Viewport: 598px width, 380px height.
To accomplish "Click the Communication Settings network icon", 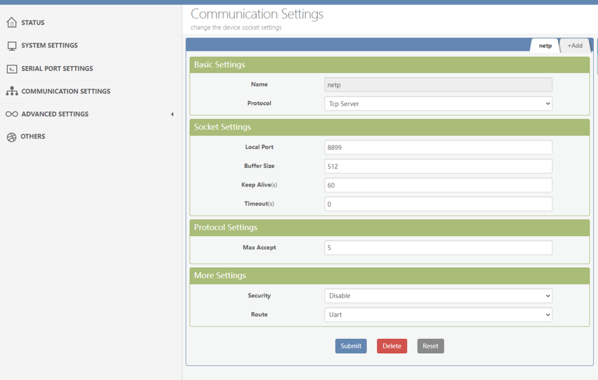I will (x=11, y=91).
